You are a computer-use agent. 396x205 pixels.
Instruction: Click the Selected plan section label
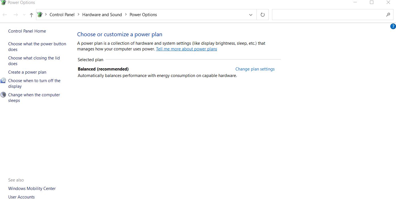point(90,60)
